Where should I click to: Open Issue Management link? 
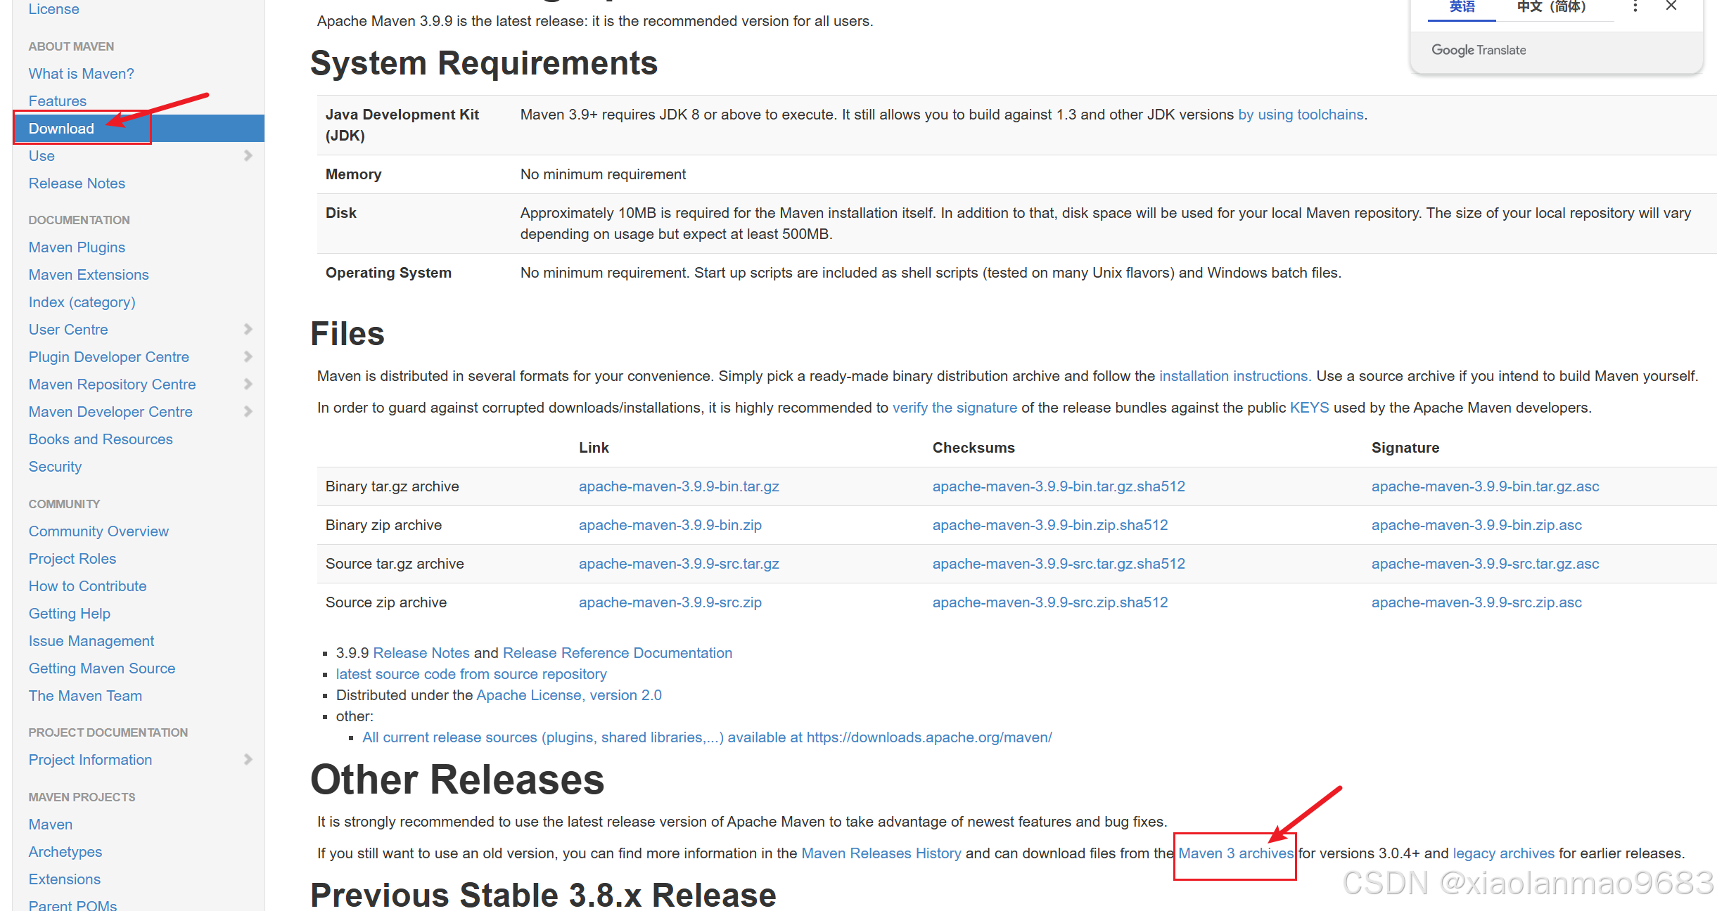(x=91, y=641)
